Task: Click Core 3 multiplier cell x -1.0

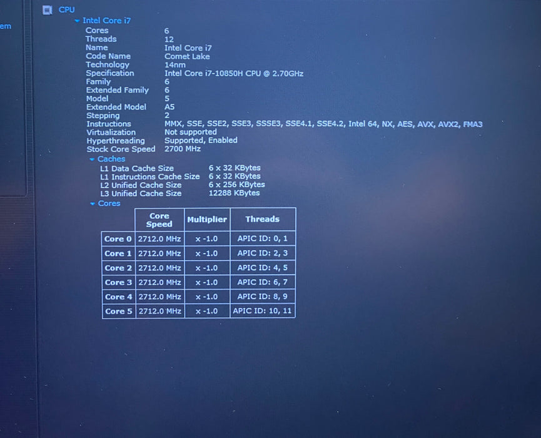Action: (x=207, y=282)
